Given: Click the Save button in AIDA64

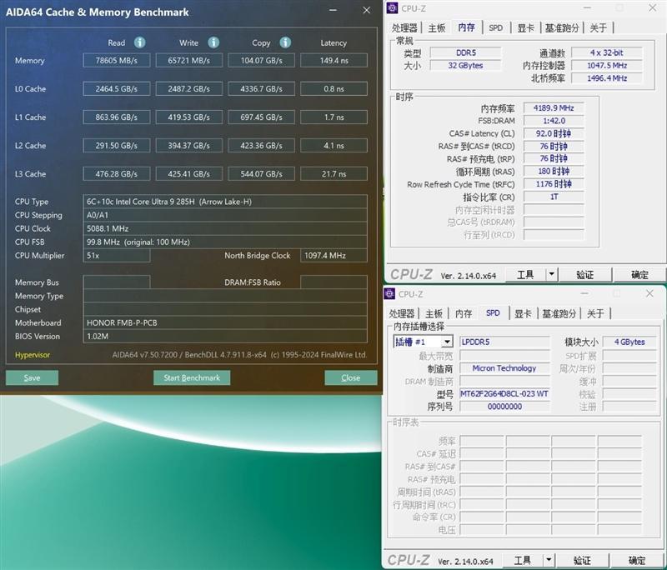Looking at the screenshot, I should [x=32, y=377].
